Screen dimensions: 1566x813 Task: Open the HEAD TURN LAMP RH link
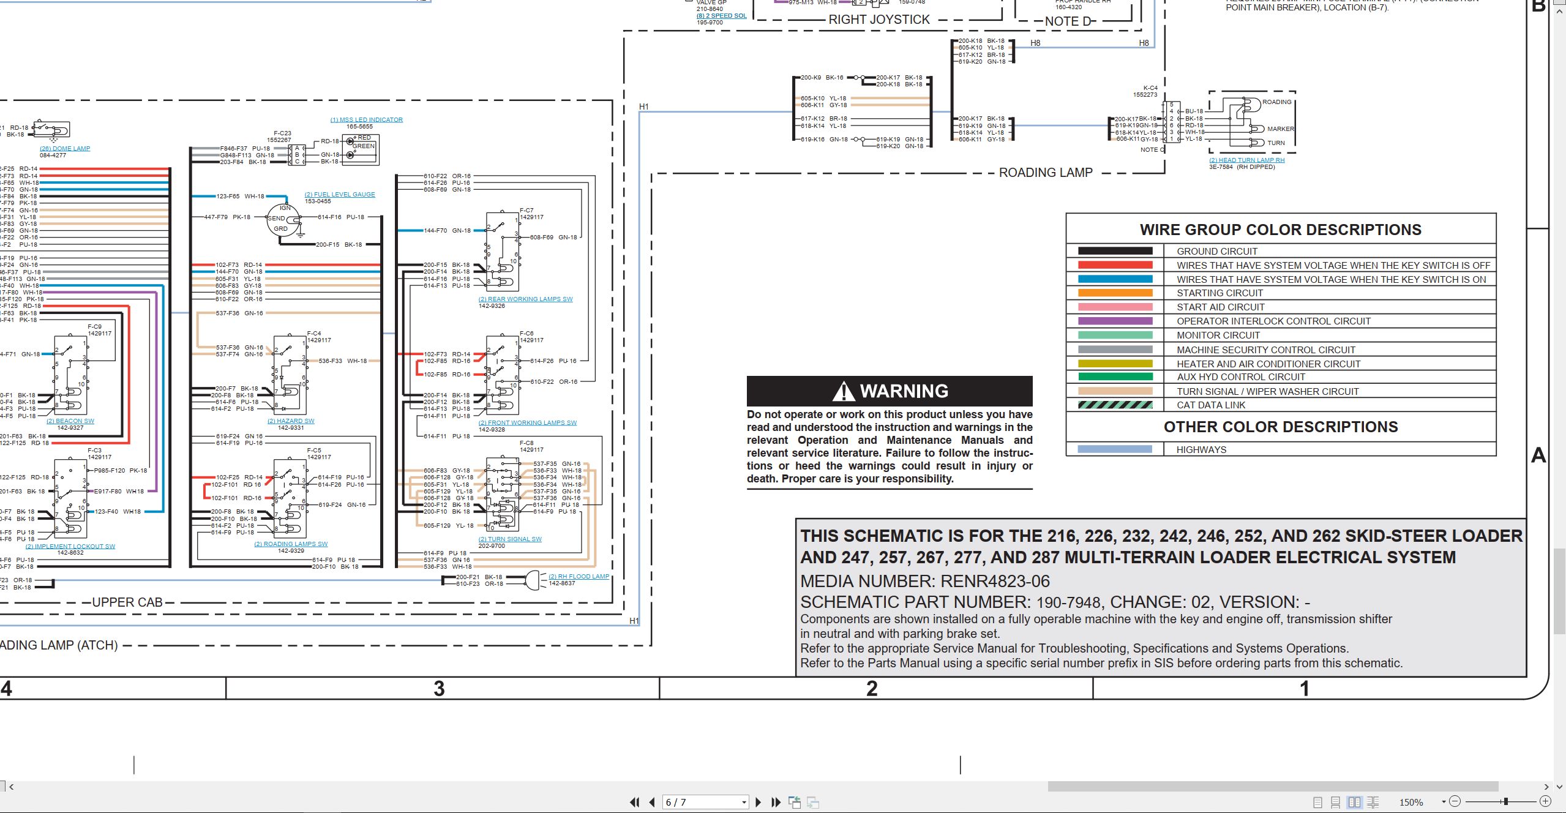point(1246,160)
